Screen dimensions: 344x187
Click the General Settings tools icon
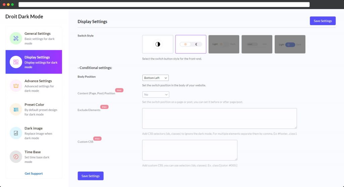click(x=16, y=38)
